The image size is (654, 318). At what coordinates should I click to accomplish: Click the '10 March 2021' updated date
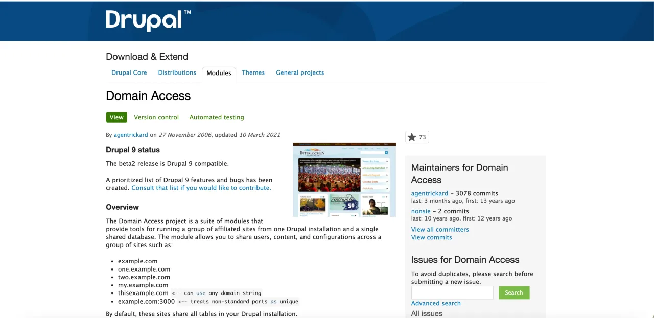pos(260,135)
